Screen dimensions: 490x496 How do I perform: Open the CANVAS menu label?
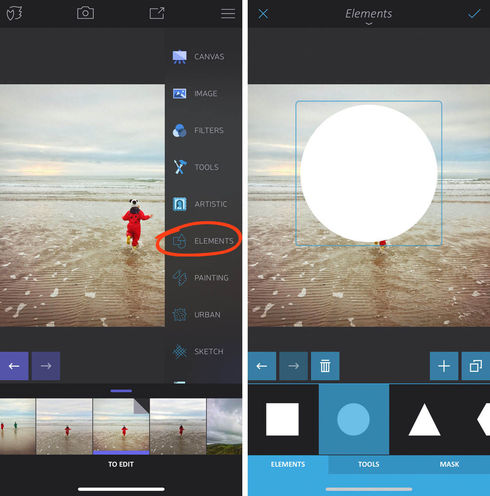point(209,56)
